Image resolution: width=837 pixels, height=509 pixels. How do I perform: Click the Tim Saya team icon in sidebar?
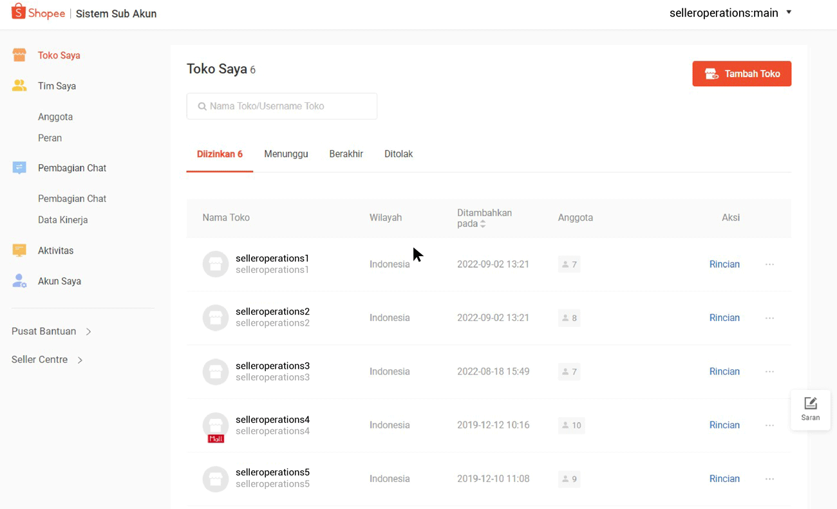pyautogui.click(x=19, y=86)
